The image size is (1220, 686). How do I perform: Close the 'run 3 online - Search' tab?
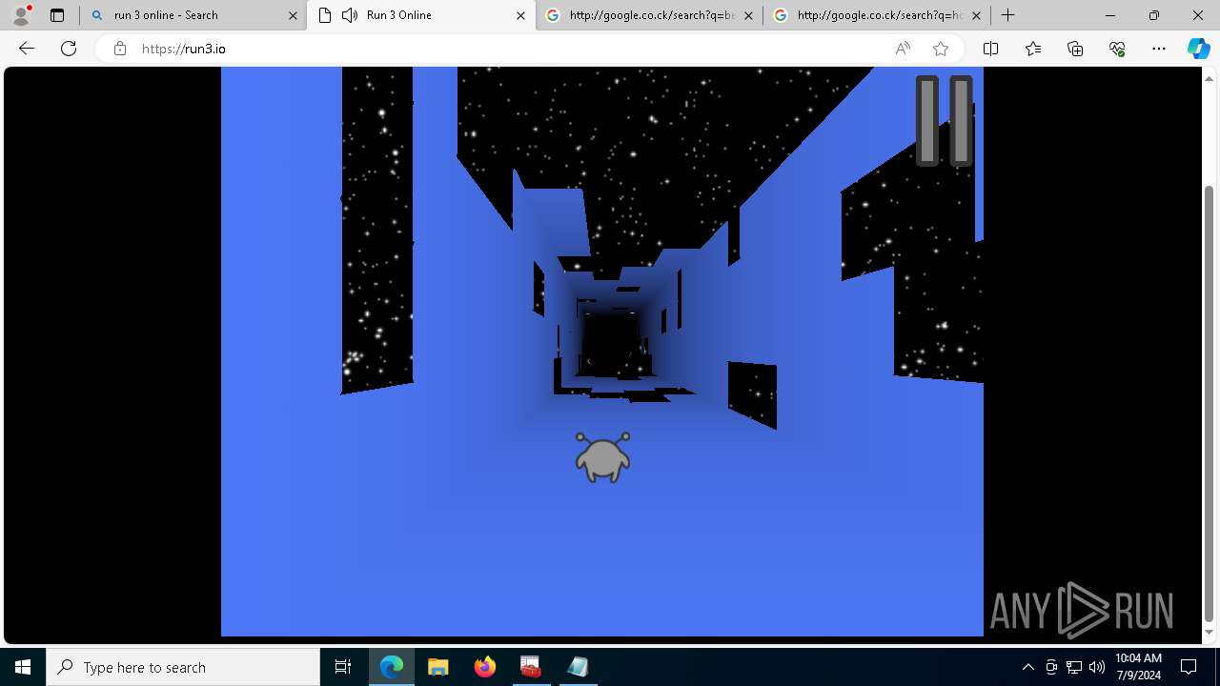coord(293,15)
